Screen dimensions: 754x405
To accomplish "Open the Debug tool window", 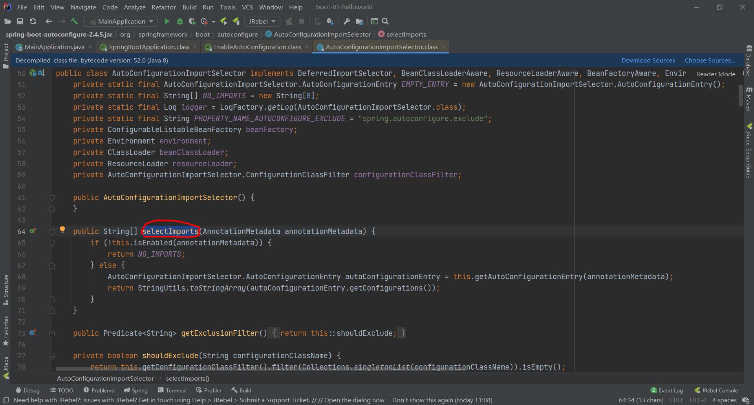I will [x=27, y=390].
